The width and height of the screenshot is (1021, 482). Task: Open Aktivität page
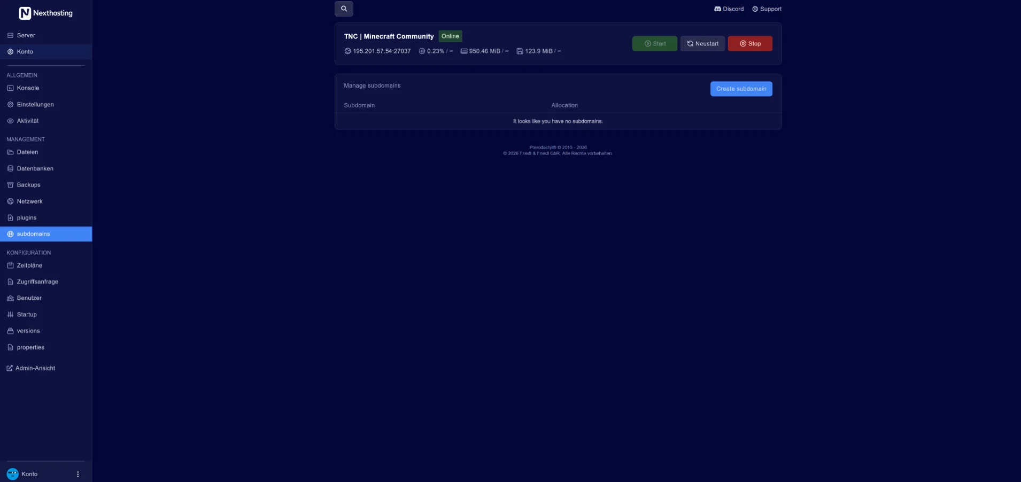[x=46, y=121]
